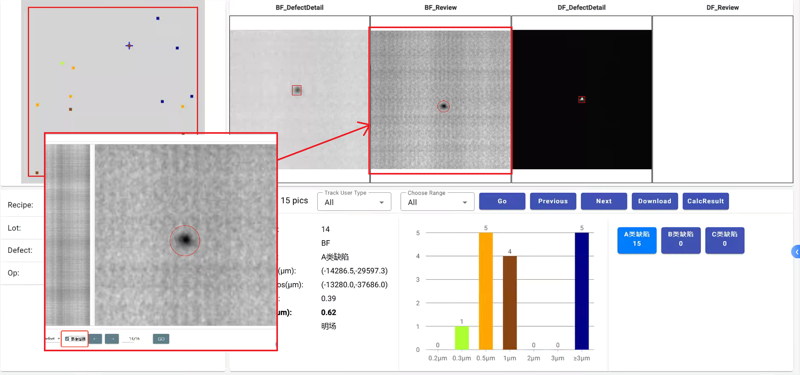Screen dimensions: 800x375
Task: Open the Track User Type dropdown
Action: 354,202
